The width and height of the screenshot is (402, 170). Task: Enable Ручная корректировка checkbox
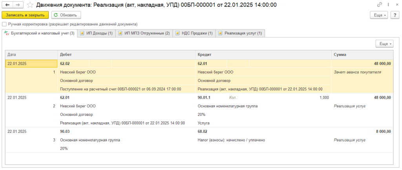coord(4,24)
